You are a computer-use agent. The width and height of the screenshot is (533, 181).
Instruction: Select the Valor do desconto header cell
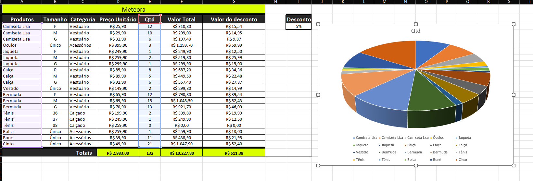pyautogui.click(x=234, y=19)
